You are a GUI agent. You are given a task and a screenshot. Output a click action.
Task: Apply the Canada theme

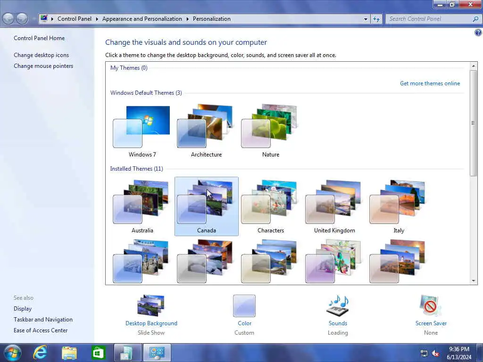coord(207,206)
